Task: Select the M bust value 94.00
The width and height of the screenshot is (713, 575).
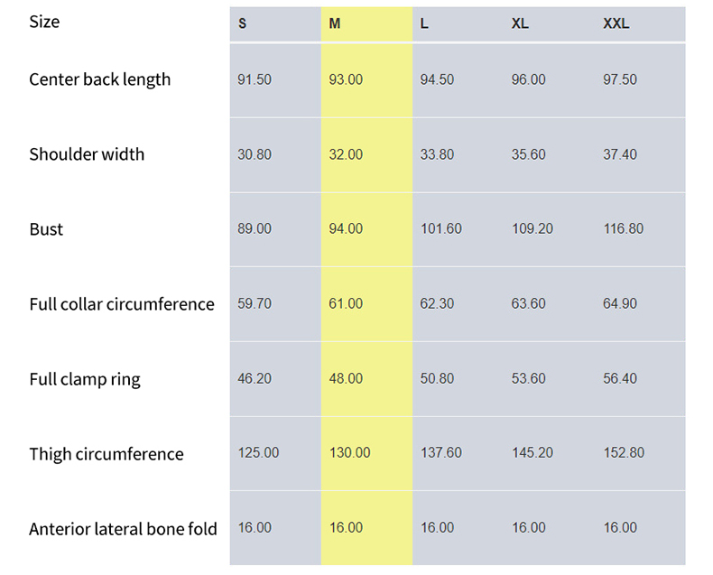Action: point(346,229)
